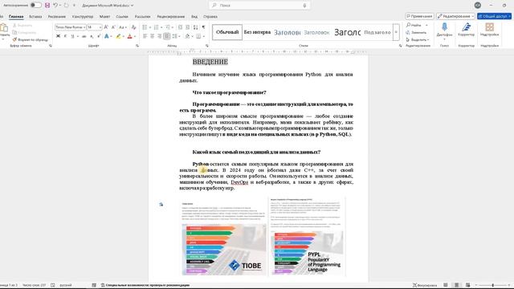The image size is (514, 289).
Task: Click the Найти search button
Action: click(x=414, y=25)
